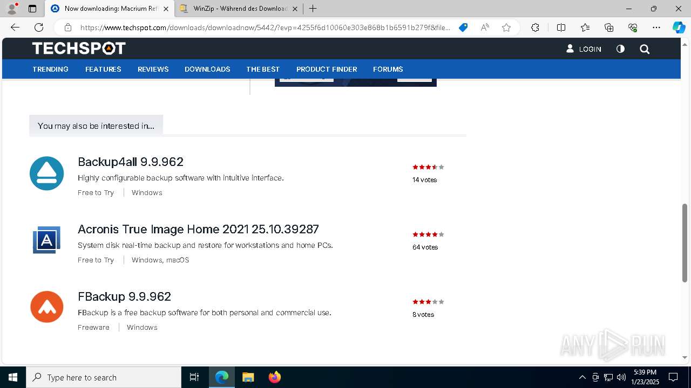Open Task View in the taskbar

194,377
